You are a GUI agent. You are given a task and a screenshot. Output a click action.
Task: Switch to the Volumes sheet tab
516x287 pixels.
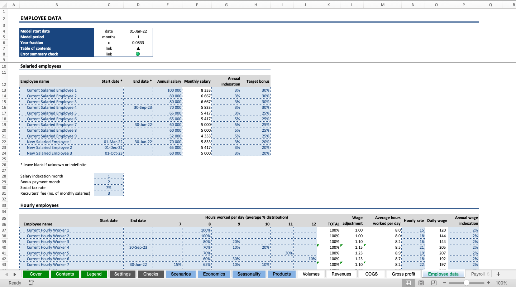(x=311, y=274)
